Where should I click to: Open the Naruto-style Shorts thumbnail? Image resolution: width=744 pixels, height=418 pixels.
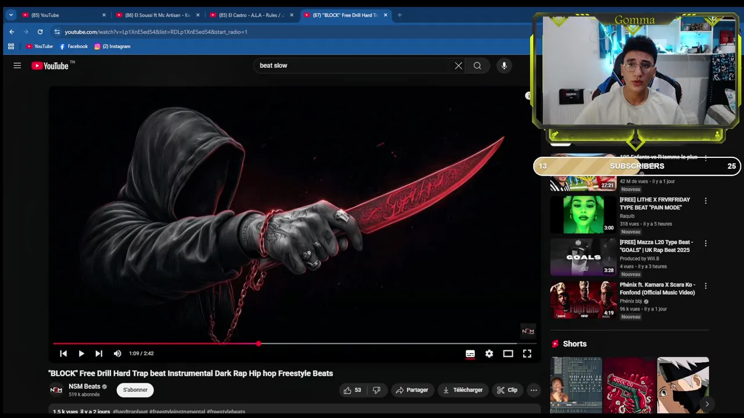pos(683,385)
